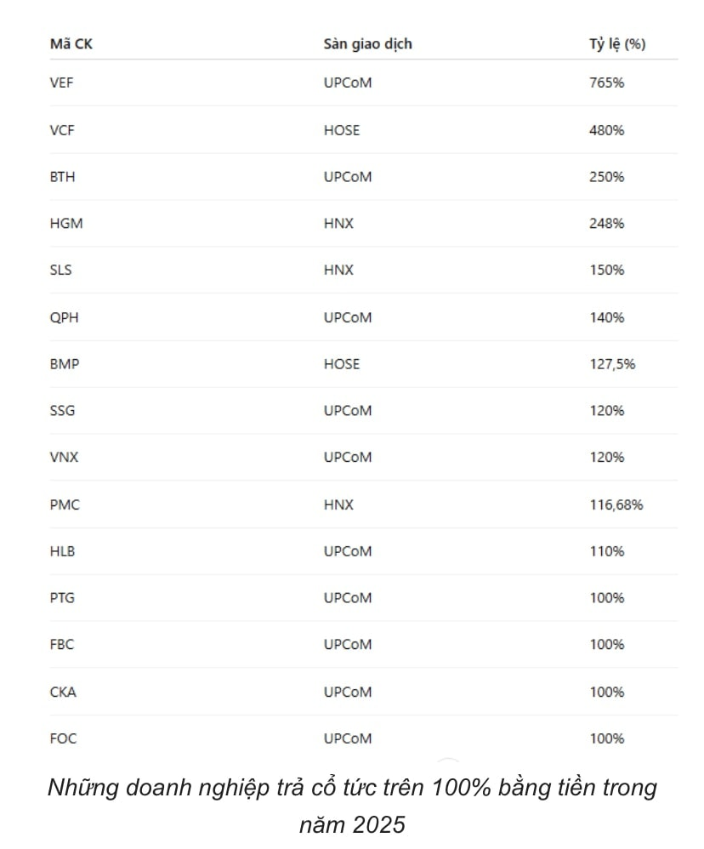Select the VCF stock code
Image resolution: width=704 pixels, height=849 pixels.
63,130
